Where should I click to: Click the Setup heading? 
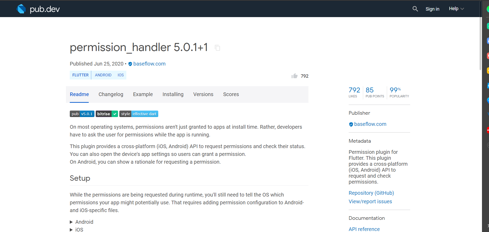(x=80, y=178)
